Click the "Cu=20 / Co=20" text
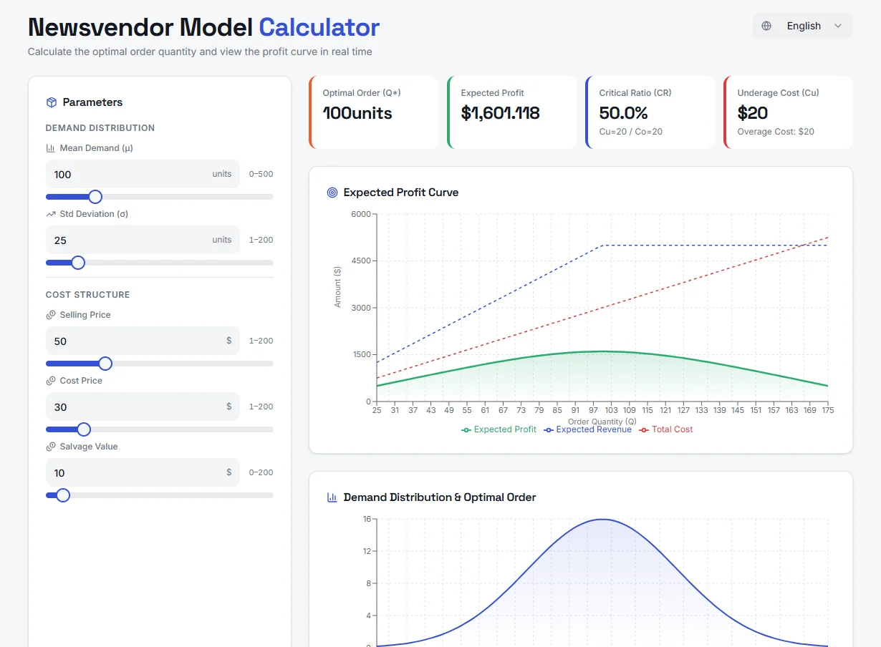 tap(630, 132)
